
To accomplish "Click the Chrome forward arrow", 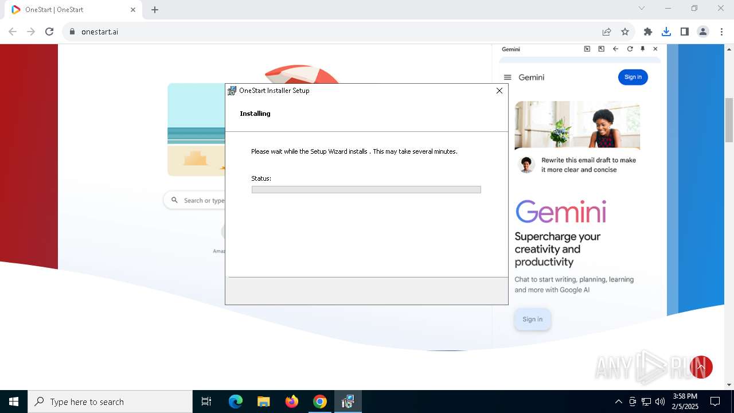I will [x=31, y=32].
